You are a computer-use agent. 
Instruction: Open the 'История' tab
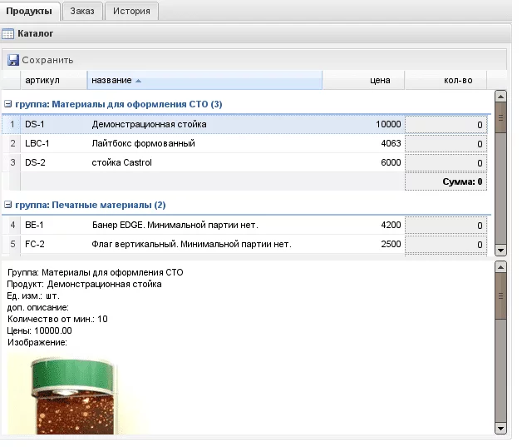coord(131,11)
